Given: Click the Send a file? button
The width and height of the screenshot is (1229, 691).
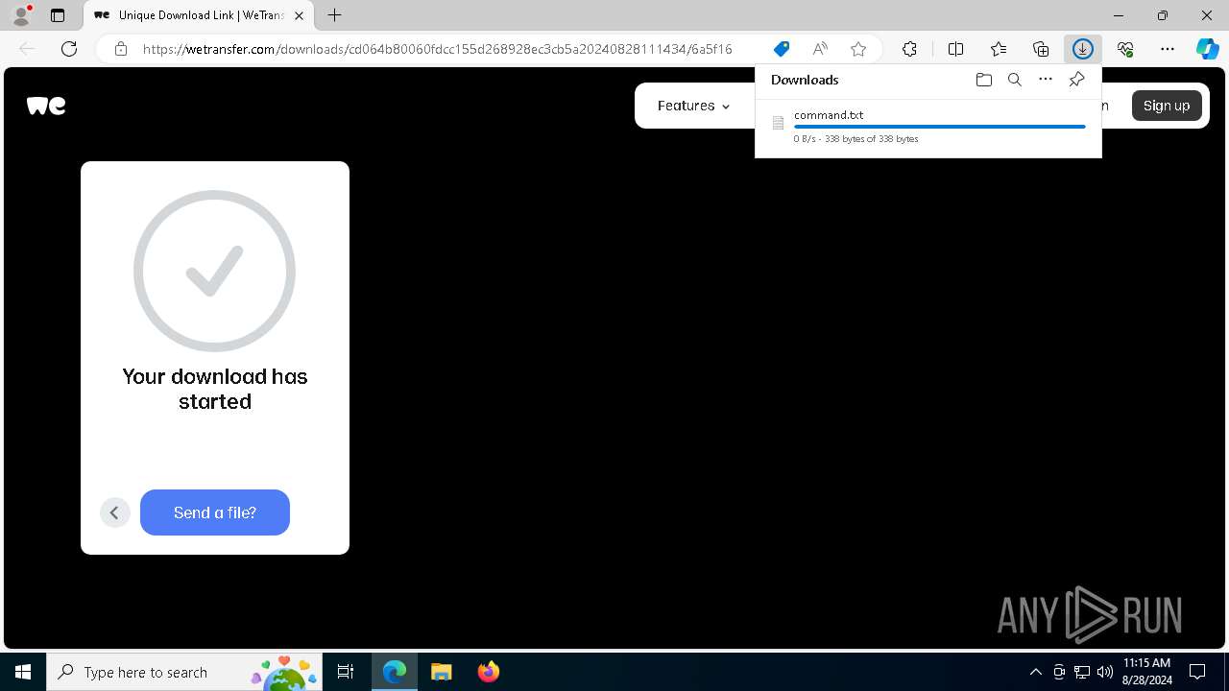Looking at the screenshot, I should [215, 512].
